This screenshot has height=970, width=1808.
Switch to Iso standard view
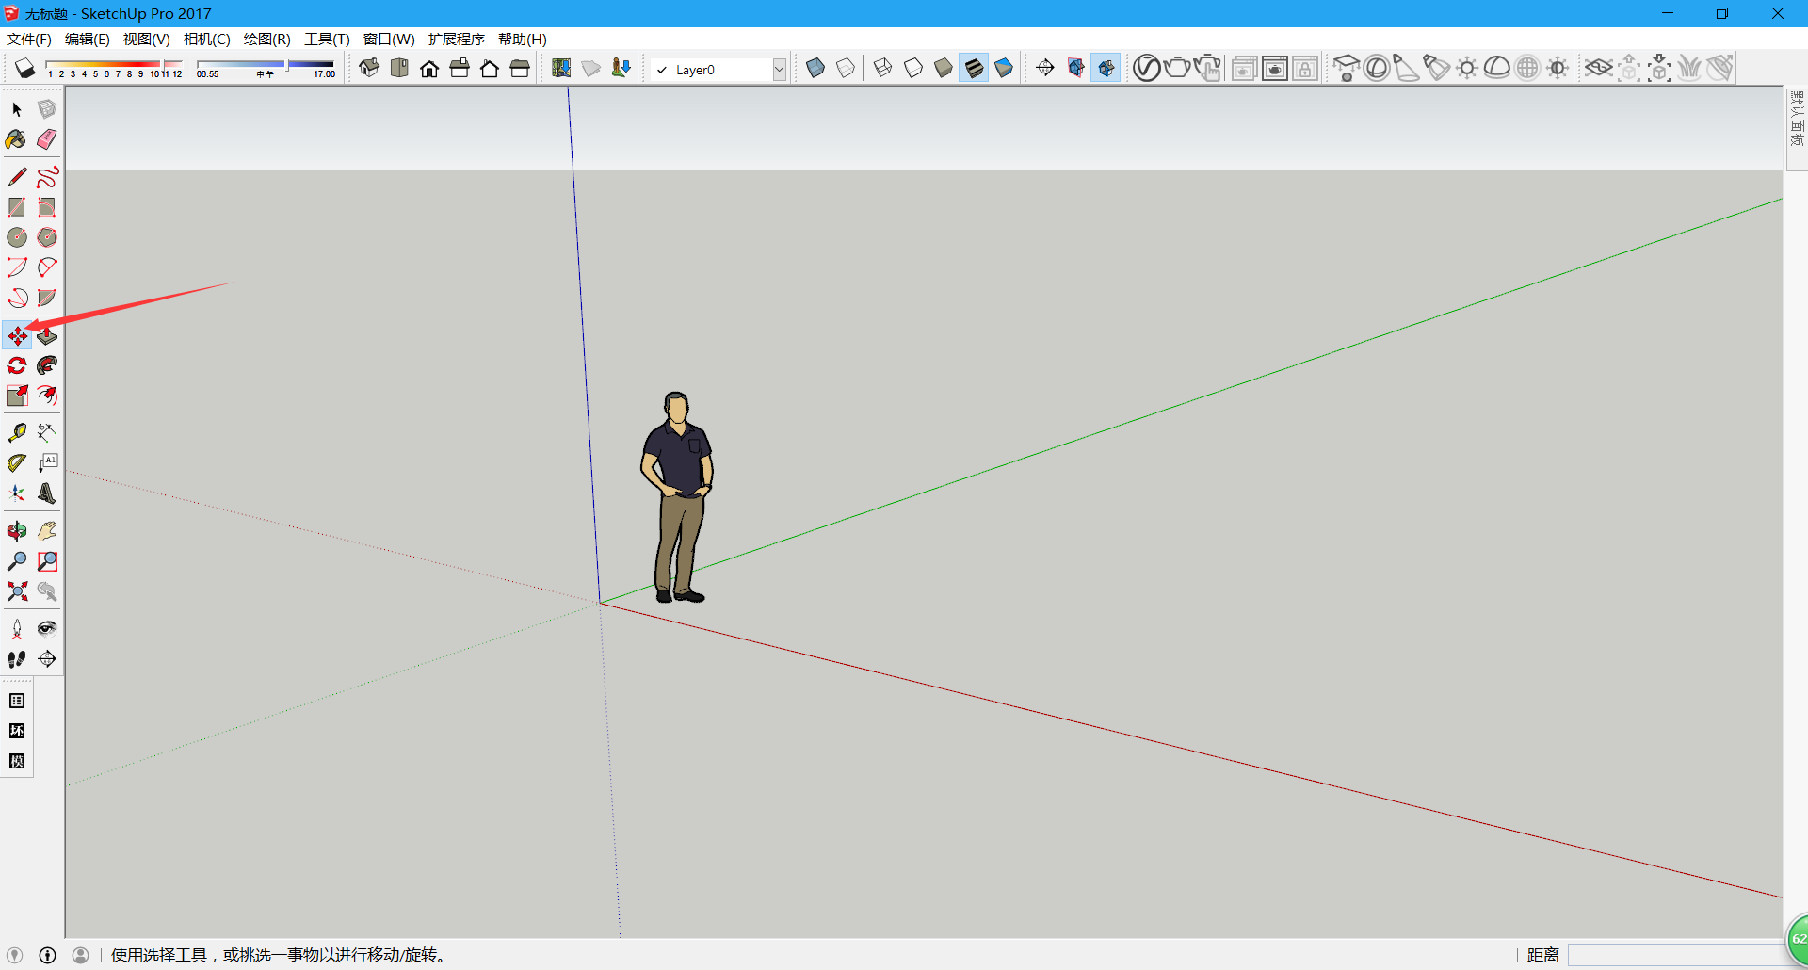pyautogui.click(x=369, y=68)
